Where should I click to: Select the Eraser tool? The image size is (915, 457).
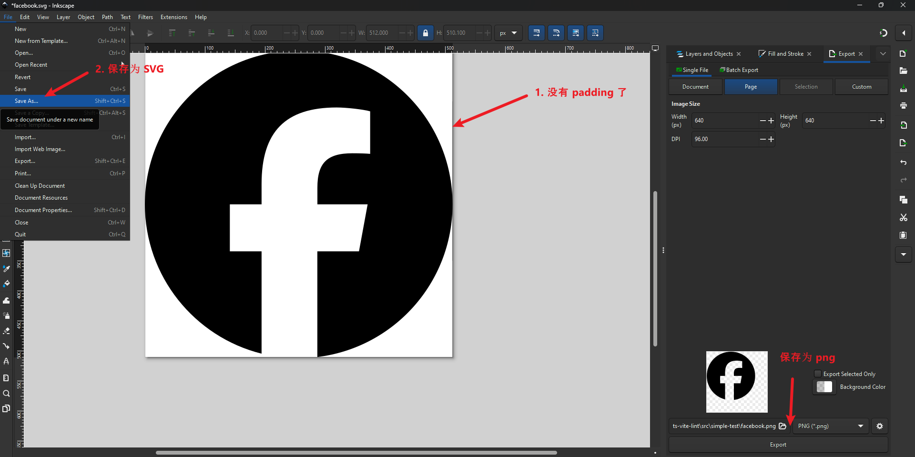tap(6, 331)
